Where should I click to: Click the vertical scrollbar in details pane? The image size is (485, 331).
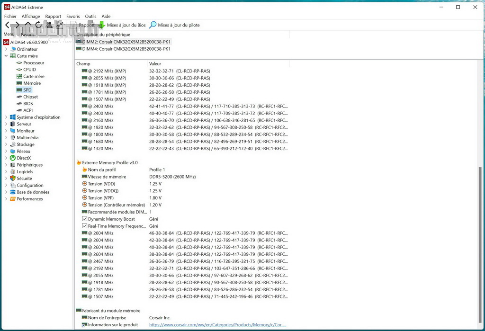coord(480,244)
